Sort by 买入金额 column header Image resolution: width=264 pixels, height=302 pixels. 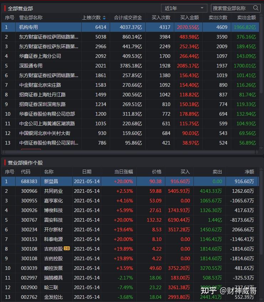coord(190,18)
